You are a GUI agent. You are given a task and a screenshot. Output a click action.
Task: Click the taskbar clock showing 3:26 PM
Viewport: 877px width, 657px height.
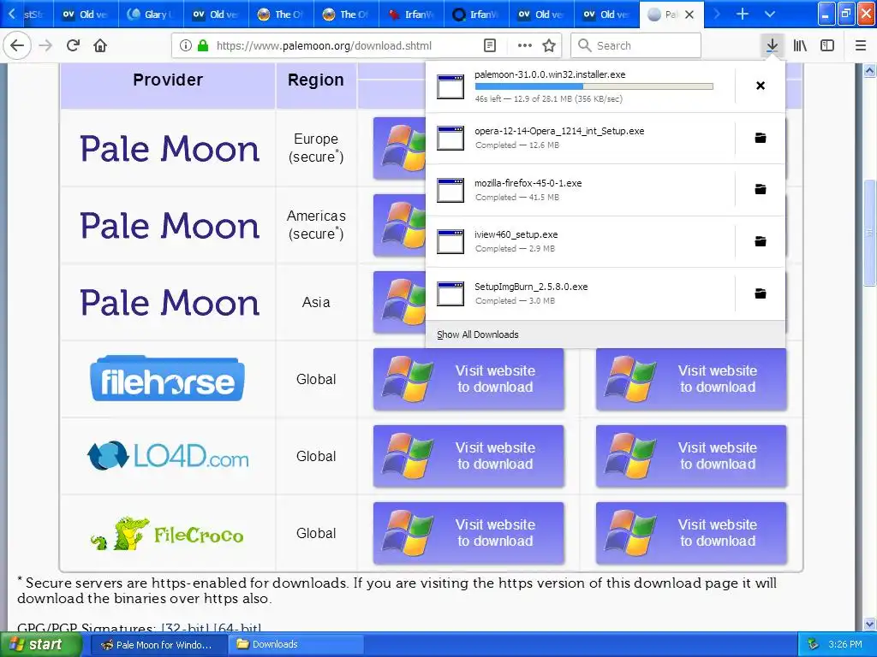(x=845, y=645)
